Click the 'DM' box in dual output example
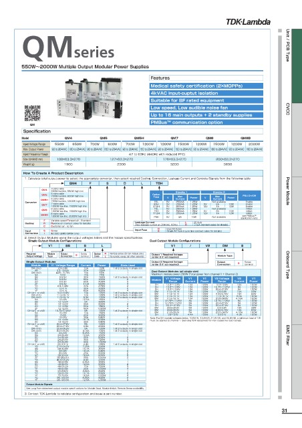 coord(225,245)
